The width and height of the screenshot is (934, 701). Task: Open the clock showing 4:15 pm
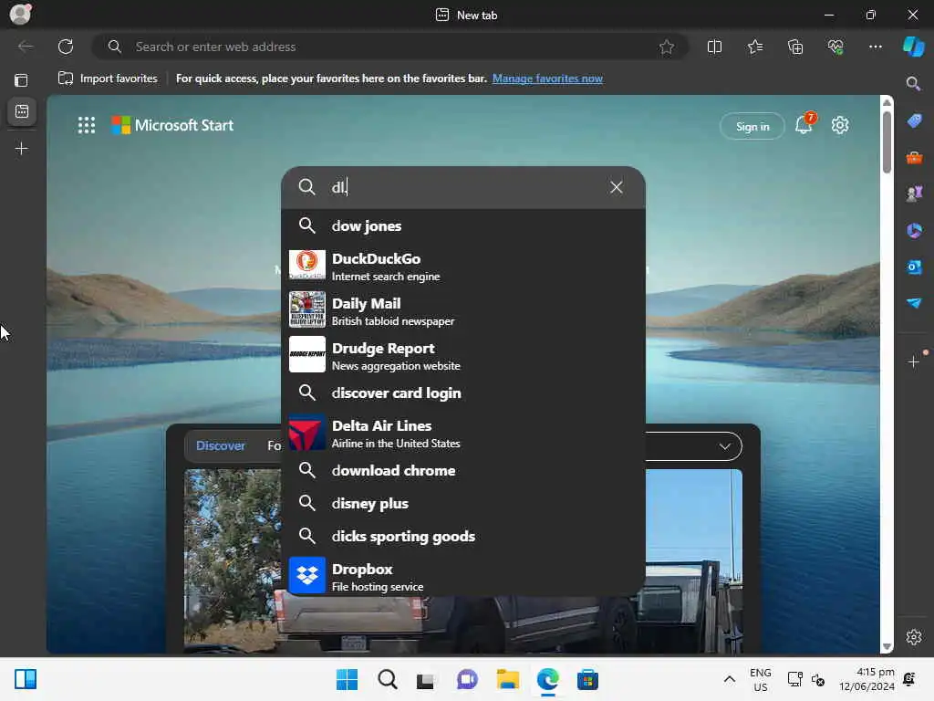pos(867,679)
